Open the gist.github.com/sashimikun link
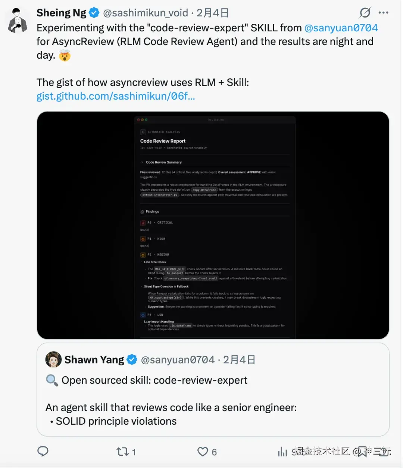 pos(116,96)
